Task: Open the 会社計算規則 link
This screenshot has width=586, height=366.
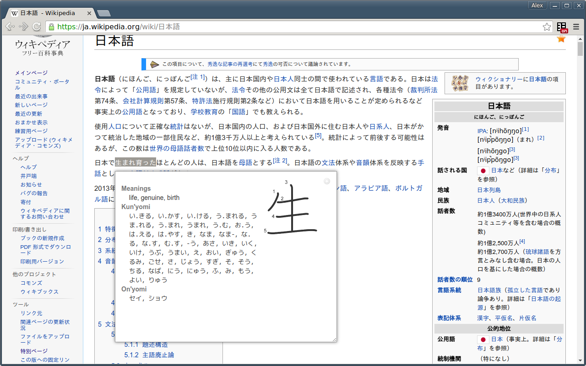Action: 143,101
